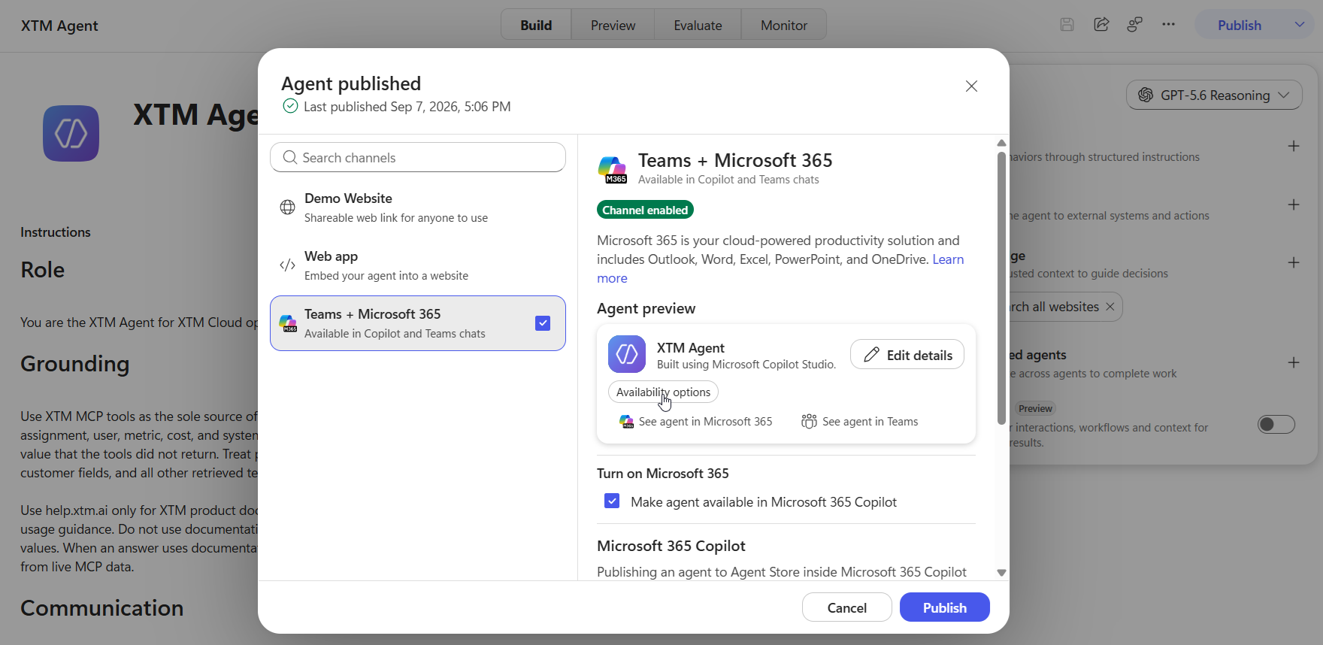Click plus icon next to external systems and actions
This screenshot has width=1323, height=645.
click(x=1294, y=204)
